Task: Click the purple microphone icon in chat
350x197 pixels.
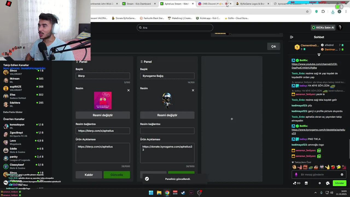Action: pos(296,175)
